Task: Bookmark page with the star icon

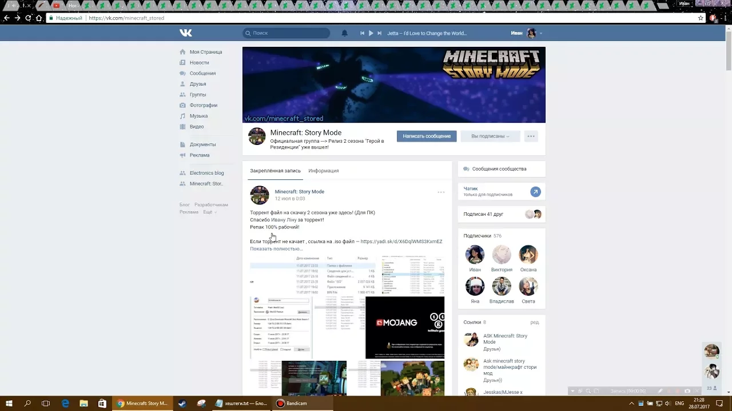Action: click(701, 18)
